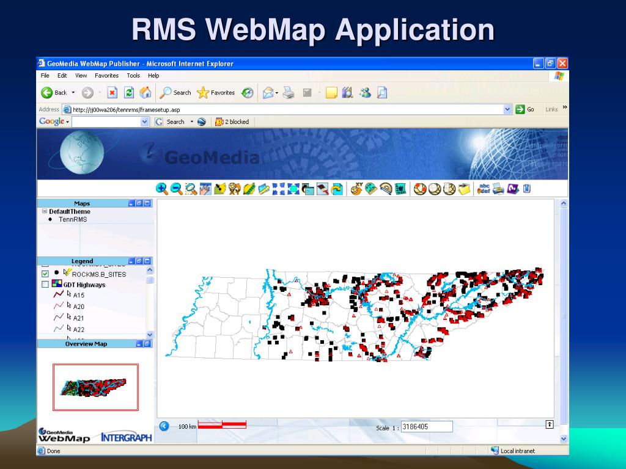Click the Go button beside address bar
The width and height of the screenshot is (626, 469).
click(x=525, y=109)
